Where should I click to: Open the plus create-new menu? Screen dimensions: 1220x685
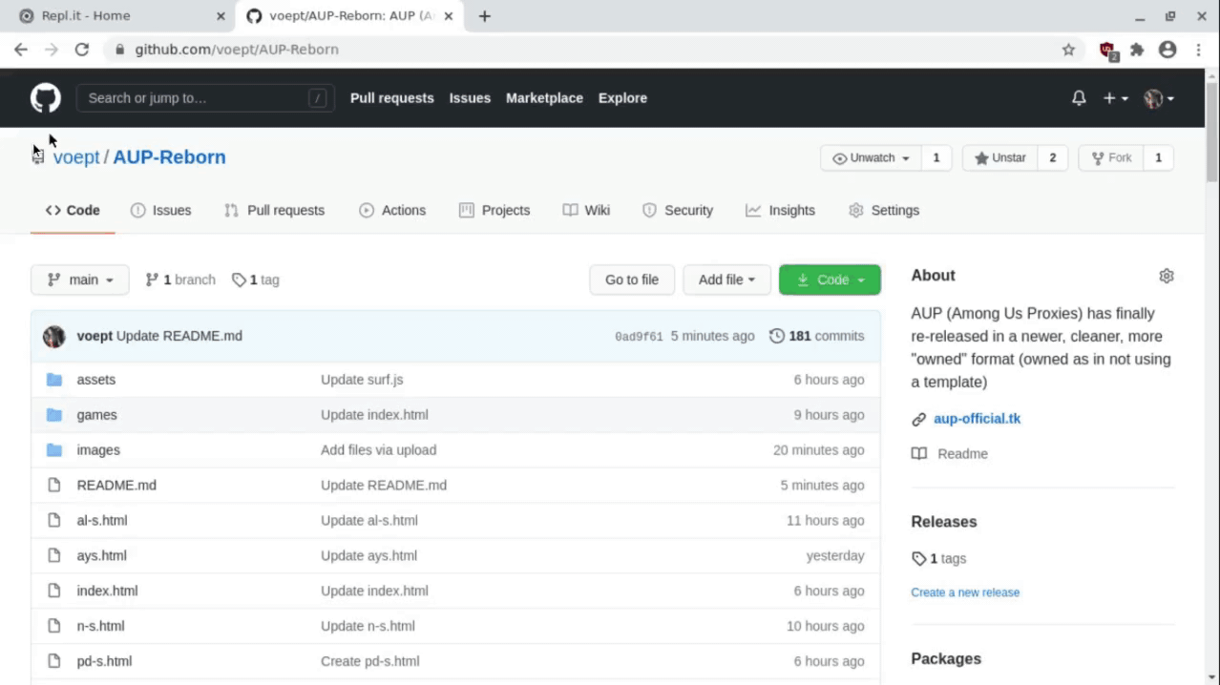(1115, 98)
